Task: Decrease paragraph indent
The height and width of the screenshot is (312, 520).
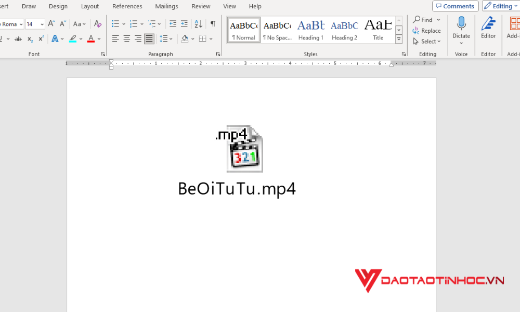Action: point(173,23)
